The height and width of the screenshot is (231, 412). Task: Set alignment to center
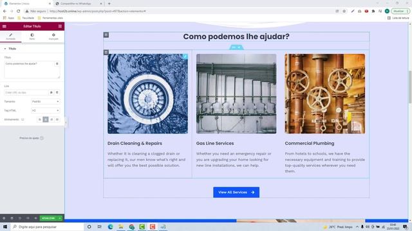coord(46,119)
